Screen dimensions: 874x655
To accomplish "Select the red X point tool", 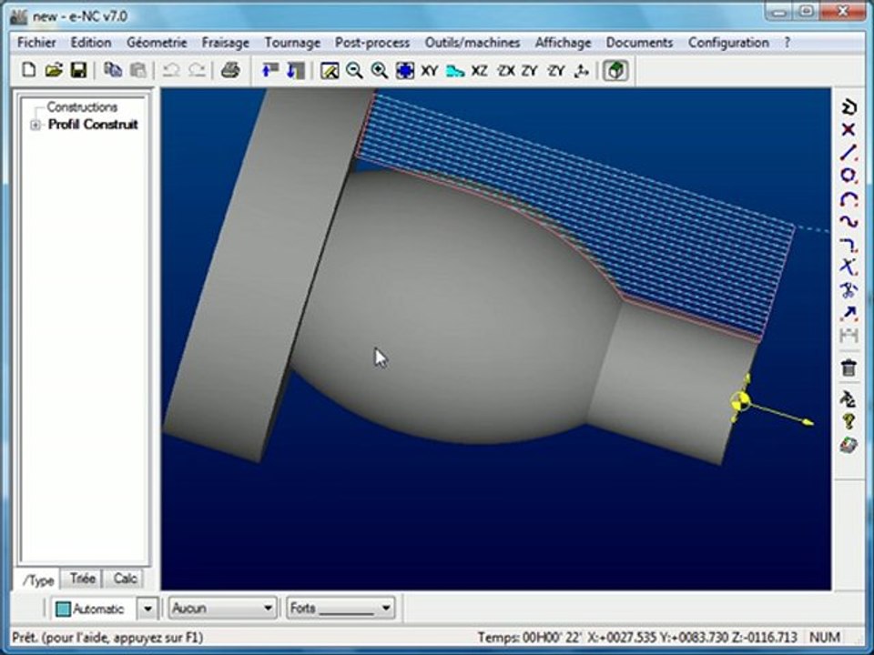I will click(849, 129).
